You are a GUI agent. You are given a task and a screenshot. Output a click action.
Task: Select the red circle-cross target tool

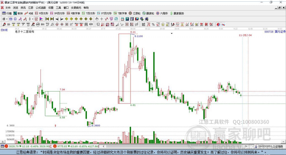[57, 25]
